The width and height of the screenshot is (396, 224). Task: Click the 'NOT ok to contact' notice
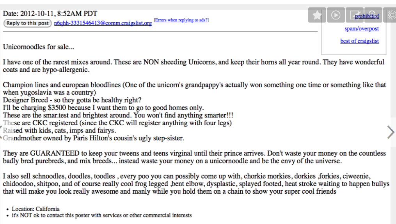(101, 215)
